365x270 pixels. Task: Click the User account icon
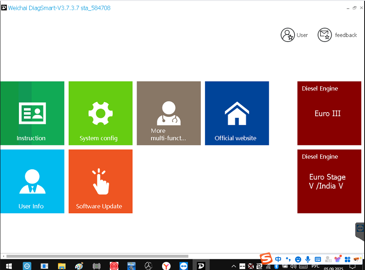288,35
